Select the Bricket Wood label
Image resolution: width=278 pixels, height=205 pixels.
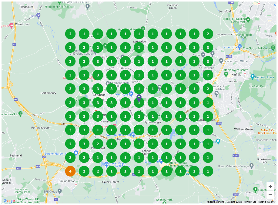point(67,181)
